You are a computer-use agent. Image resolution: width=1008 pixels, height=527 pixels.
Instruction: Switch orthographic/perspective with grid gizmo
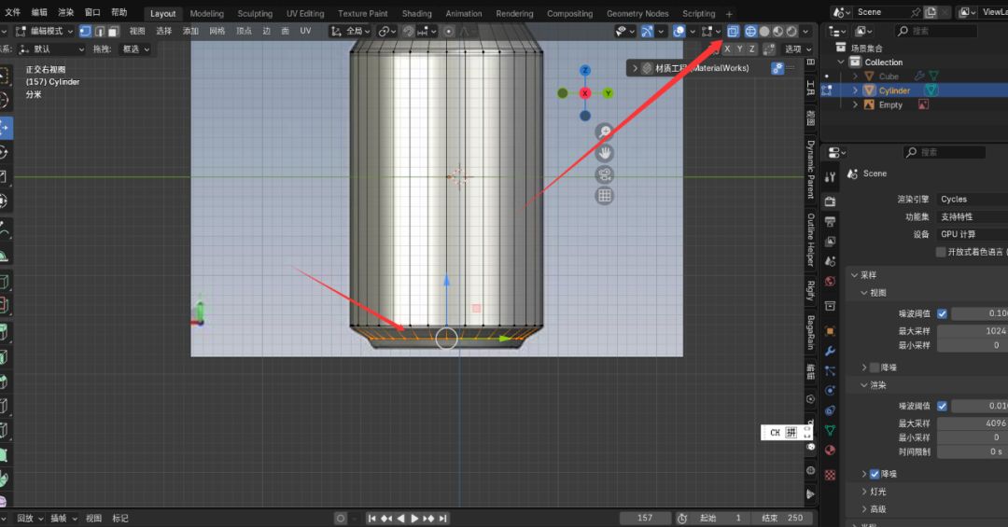(x=605, y=196)
